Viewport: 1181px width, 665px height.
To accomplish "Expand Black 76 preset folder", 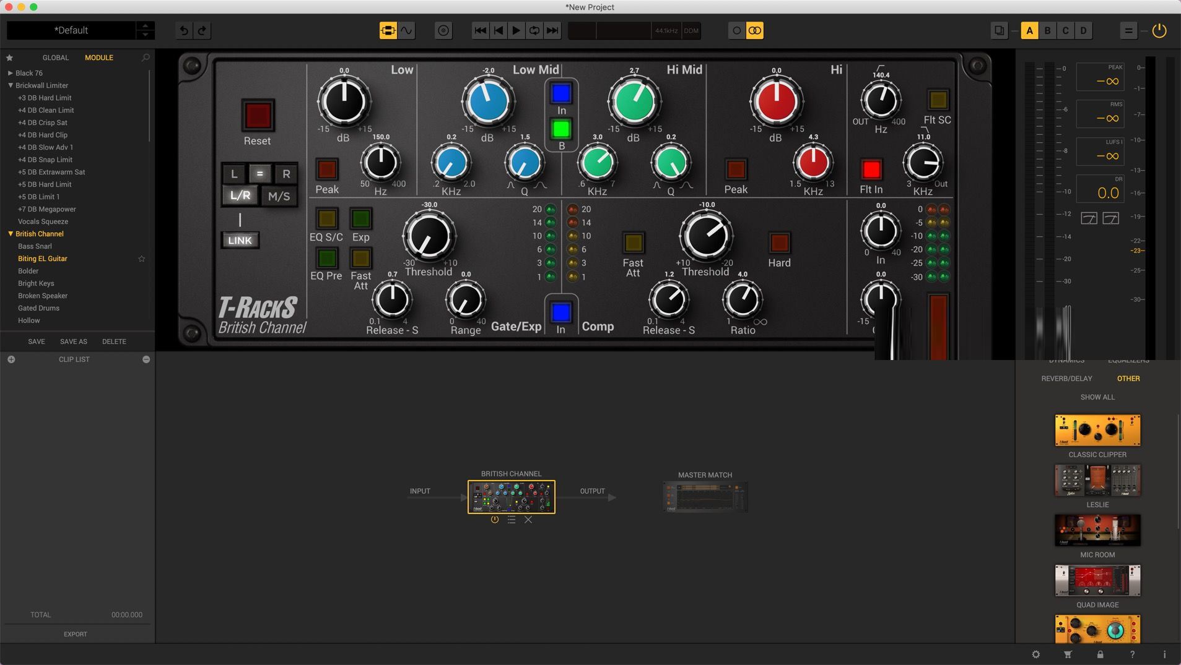I will tap(10, 73).
